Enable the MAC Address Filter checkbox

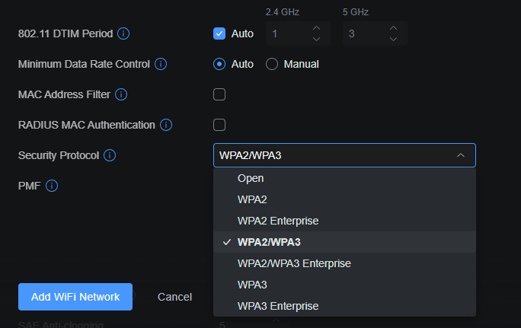click(219, 94)
